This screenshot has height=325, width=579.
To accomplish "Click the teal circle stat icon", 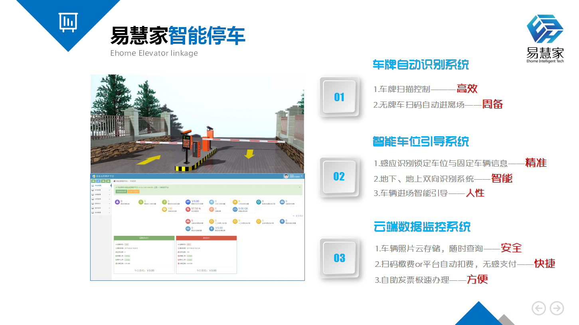I will 259,202.
